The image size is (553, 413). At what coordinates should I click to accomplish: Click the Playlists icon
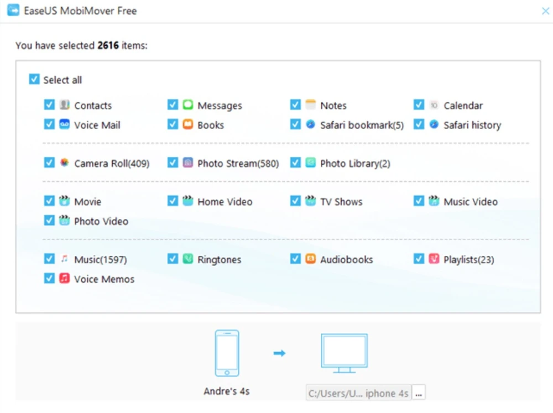(434, 259)
